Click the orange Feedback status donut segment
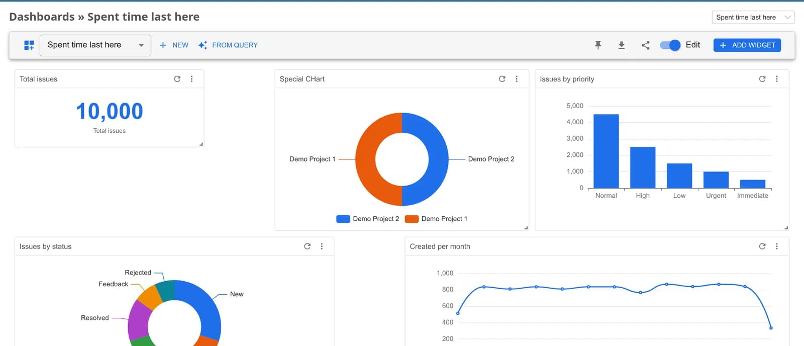804x346 pixels. click(x=150, y=297)
